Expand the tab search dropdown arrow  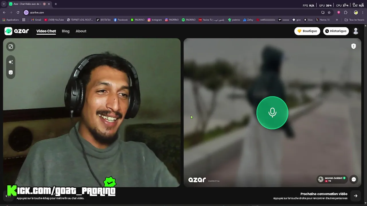click(x=4, y=4)
